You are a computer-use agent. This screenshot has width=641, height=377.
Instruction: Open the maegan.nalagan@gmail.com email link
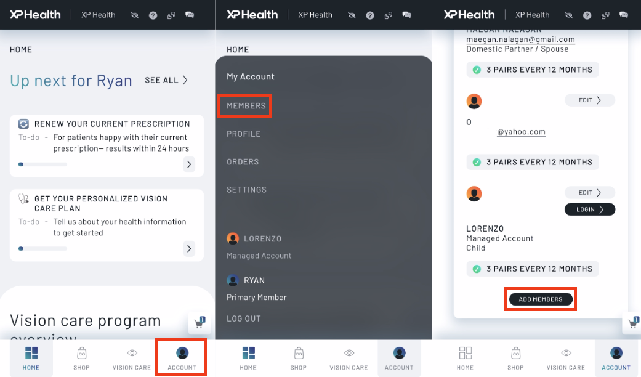pos(520,39)
